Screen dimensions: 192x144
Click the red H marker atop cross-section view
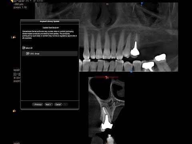106,77
